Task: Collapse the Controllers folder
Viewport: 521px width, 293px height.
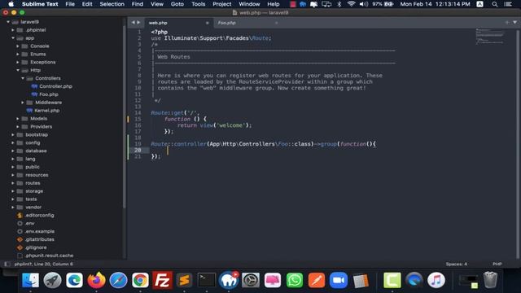Action: (23, 78)
